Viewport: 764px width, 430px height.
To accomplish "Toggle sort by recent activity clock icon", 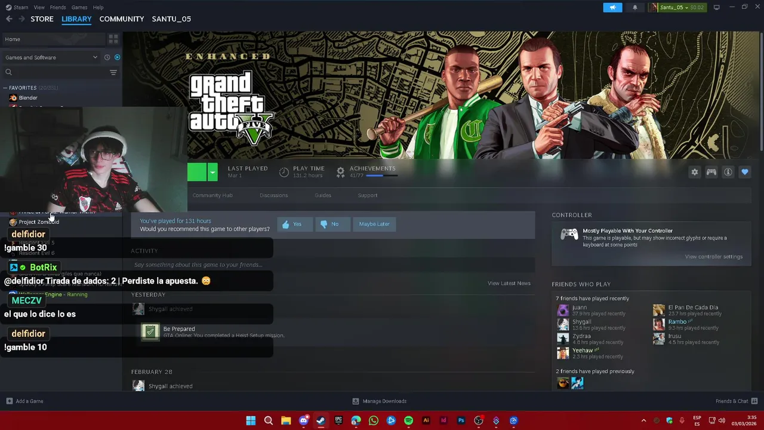I will coord(107,57).
